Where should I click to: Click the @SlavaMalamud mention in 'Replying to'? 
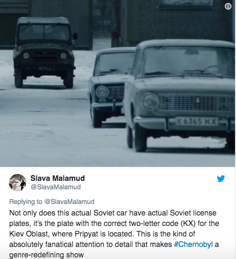point(69,202)
